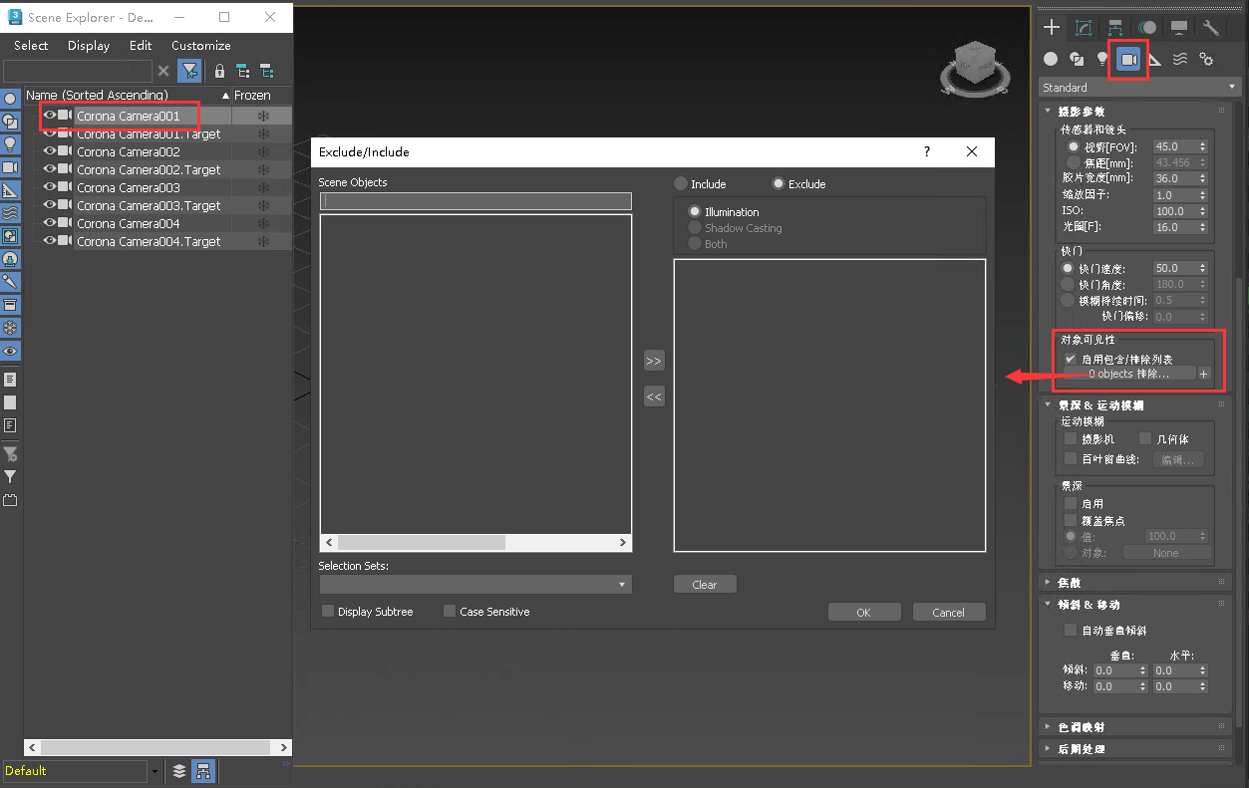The width and height of the screenshot is (1249, 788).
Task: Enable the Display Subtree checkbox
Action: (328, 612)
